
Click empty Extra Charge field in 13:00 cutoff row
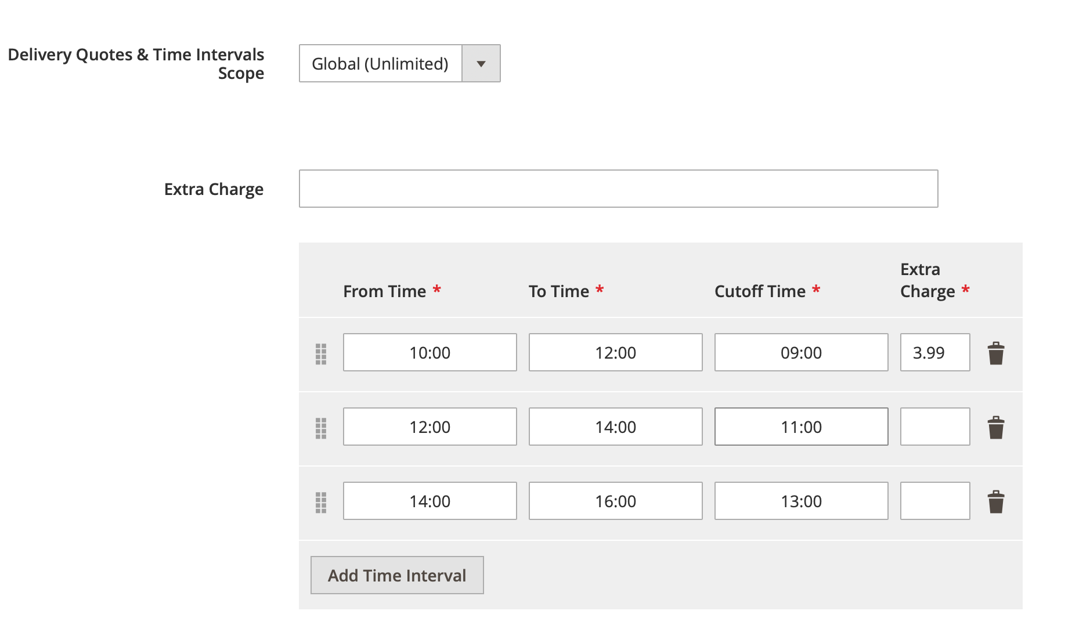(x=935, y=501)
